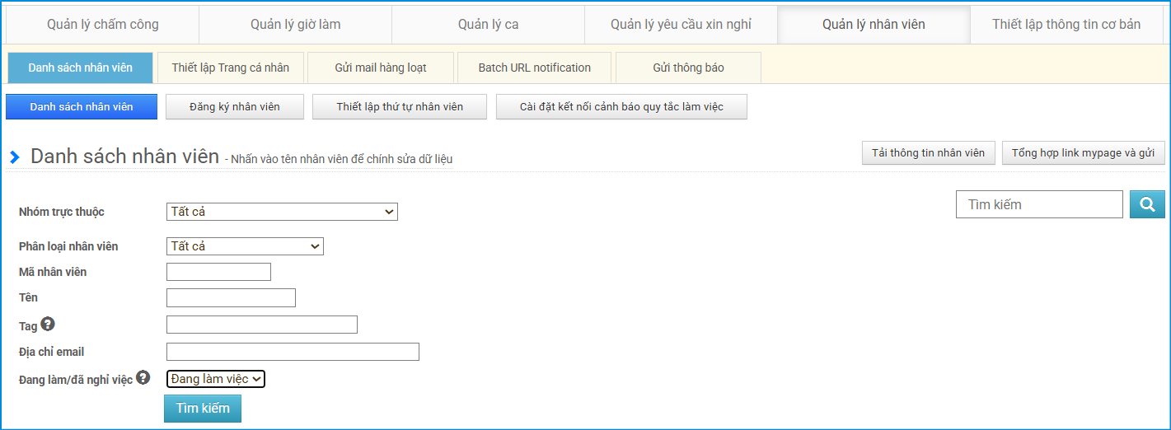This screenshot has width=1171, height=430.
Task: Go to Quản lý ca tab
Action: tap(488, 24)
